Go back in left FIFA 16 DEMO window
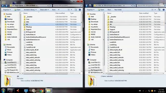The width and height of the screenshot is (166, 93). point(3,6)
